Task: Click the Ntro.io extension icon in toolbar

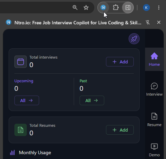Action: [103, 8]
